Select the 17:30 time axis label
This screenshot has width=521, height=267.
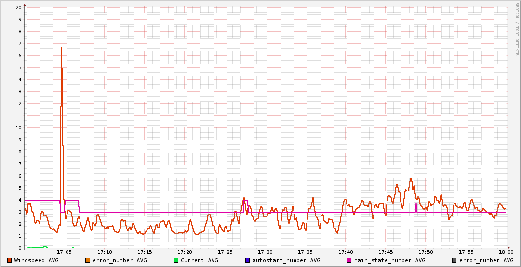[x=265, y=252]
